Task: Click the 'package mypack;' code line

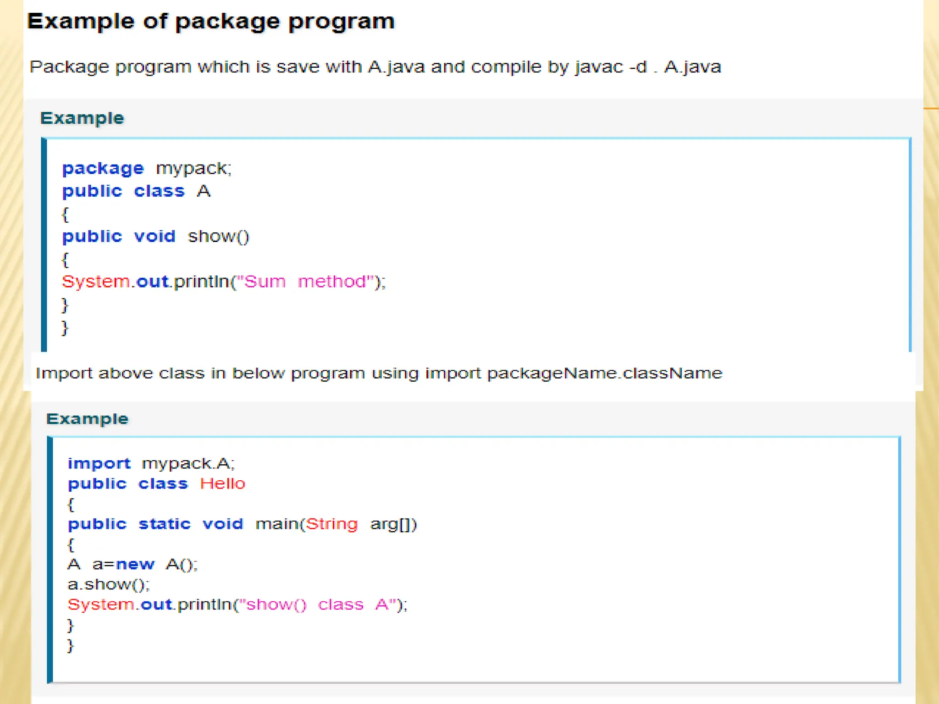Action: (x=147, y=169)
